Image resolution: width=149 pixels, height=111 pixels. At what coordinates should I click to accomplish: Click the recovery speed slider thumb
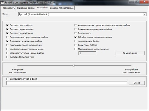[x=74, y=65]
